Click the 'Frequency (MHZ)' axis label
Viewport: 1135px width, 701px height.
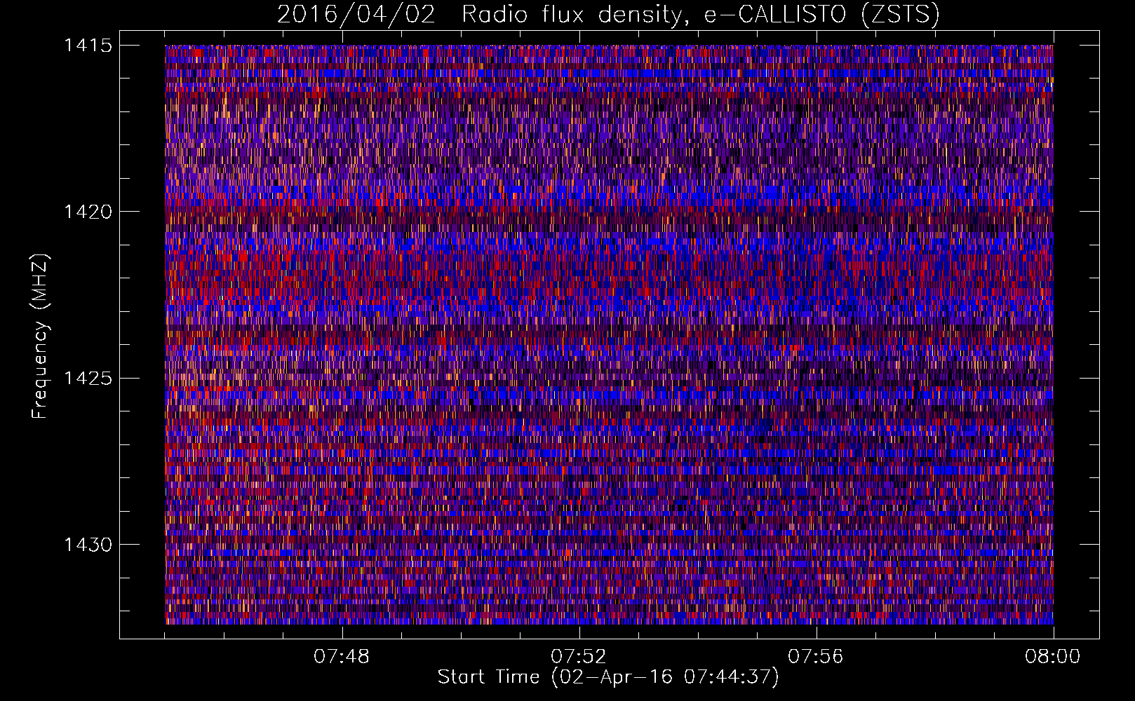tap(41, 336)
